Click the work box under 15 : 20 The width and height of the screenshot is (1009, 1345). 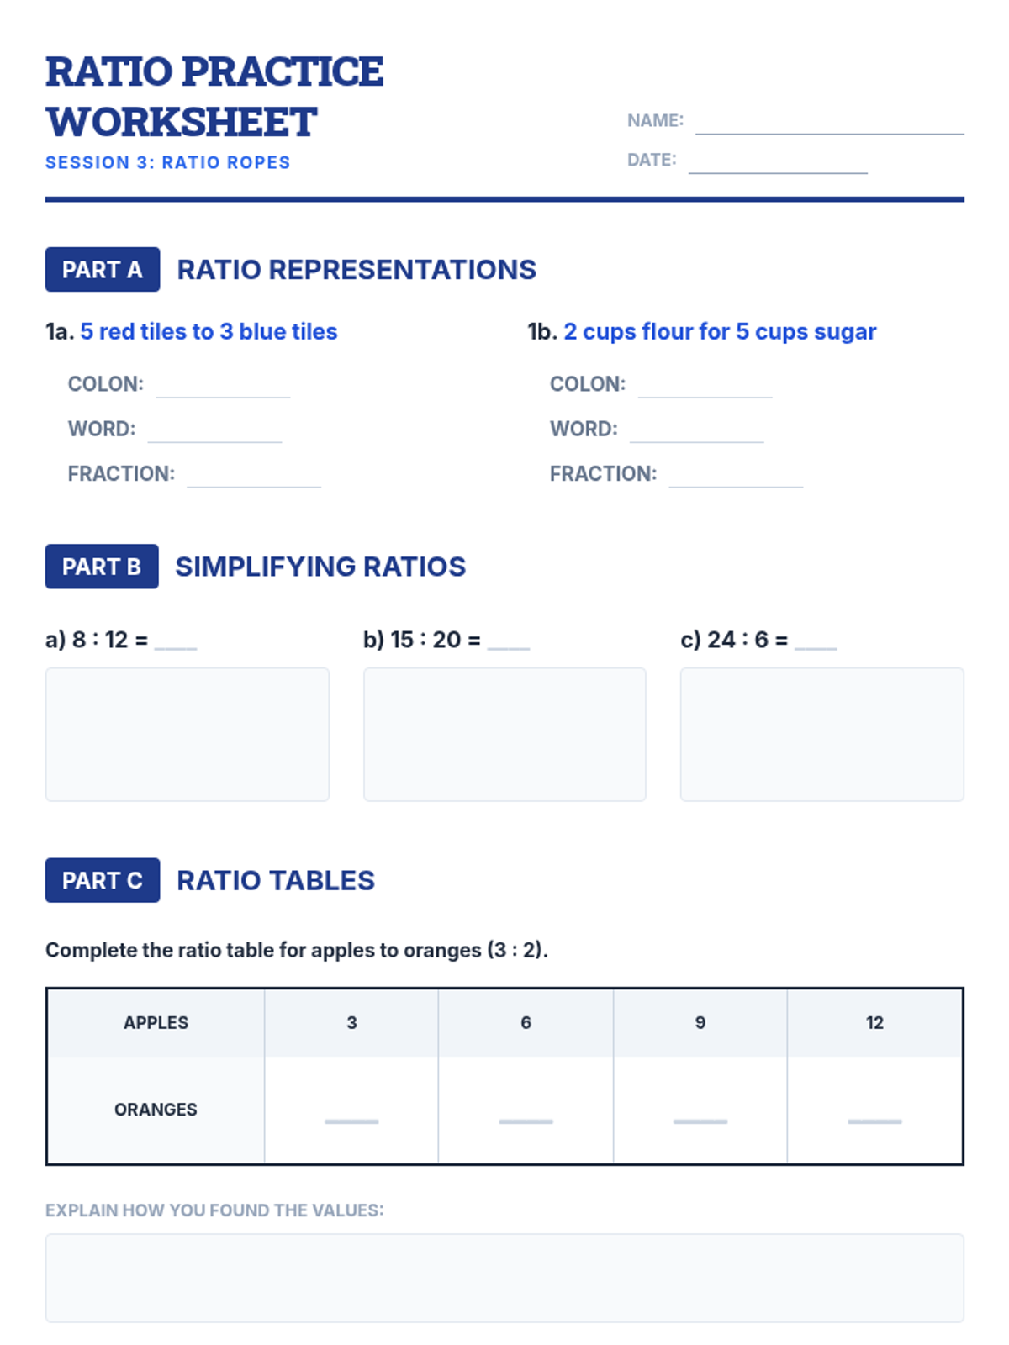click(504, 735)
